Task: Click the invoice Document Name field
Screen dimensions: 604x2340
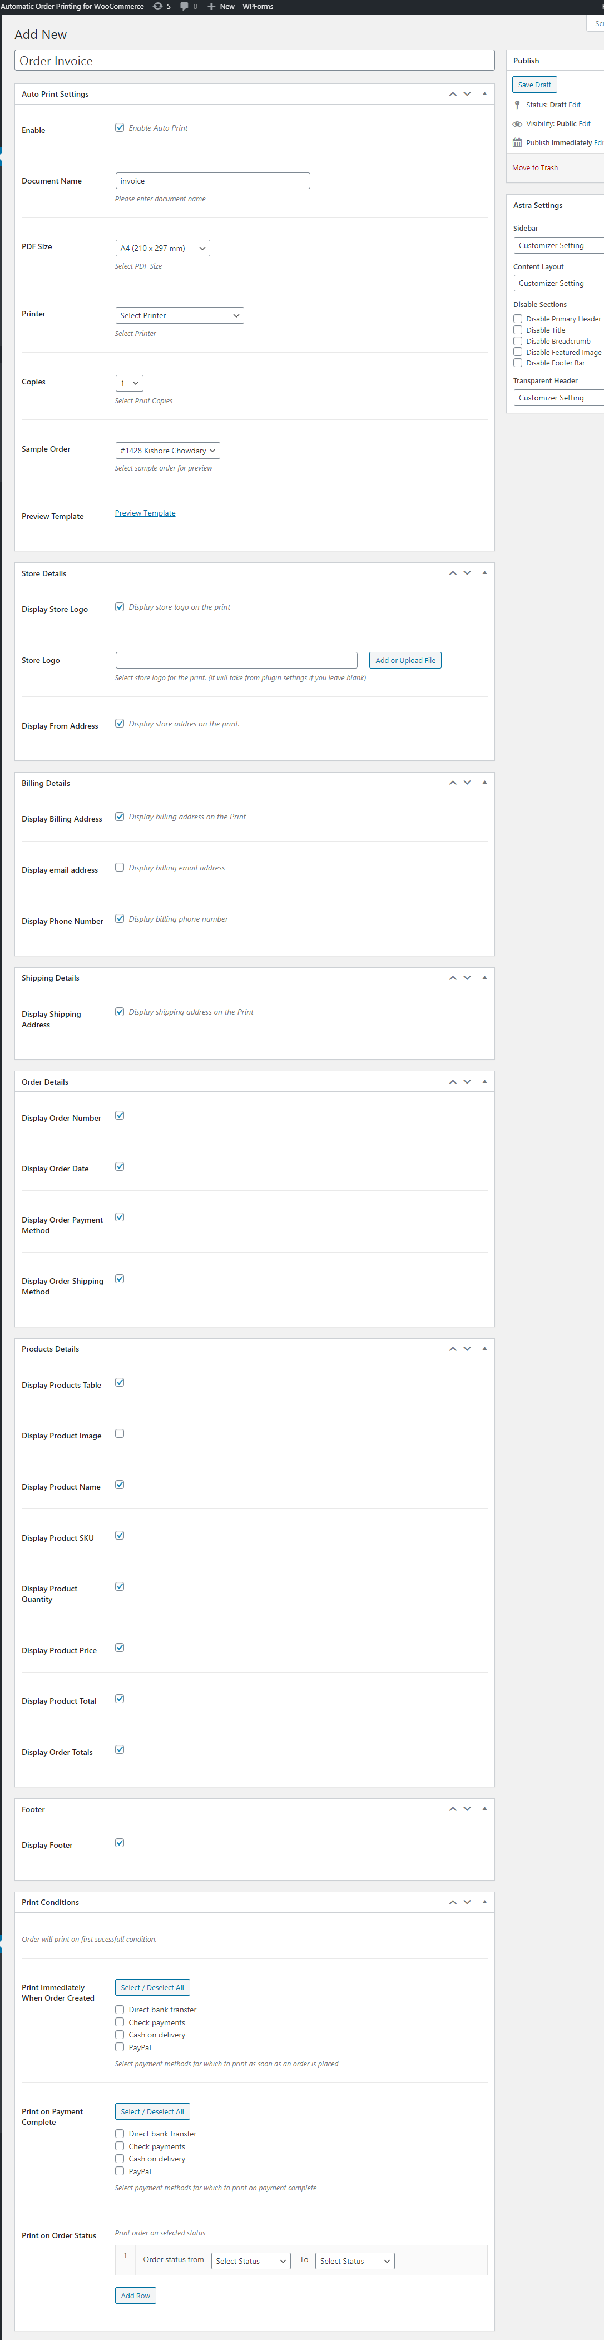Action: [x=212, y=181]
